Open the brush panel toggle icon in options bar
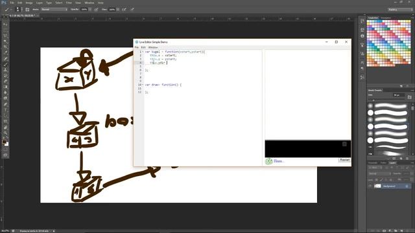Viewport: 415px width, 233px height. [x=27, y=10]
